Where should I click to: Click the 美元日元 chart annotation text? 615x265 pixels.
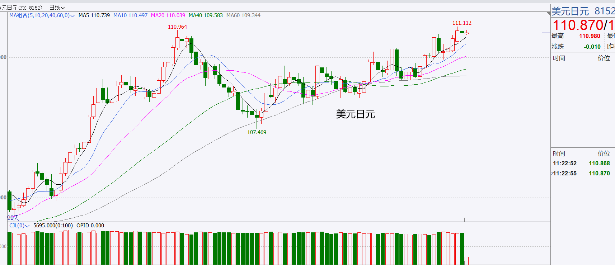(355, 114)
